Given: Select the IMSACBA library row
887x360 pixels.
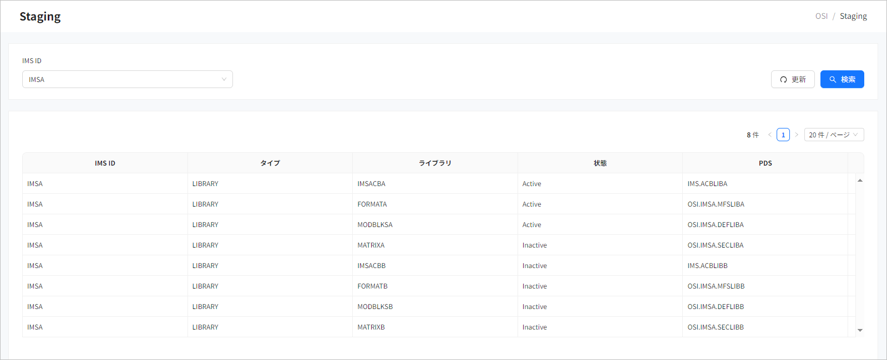Looking at the screenshot, I should click(371, 183).
